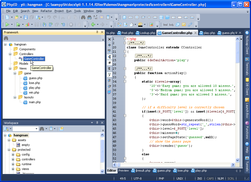The image size is (251, 182).
Task: Insert a radio button element from toolbar
Action: click(x=149, y=17)
